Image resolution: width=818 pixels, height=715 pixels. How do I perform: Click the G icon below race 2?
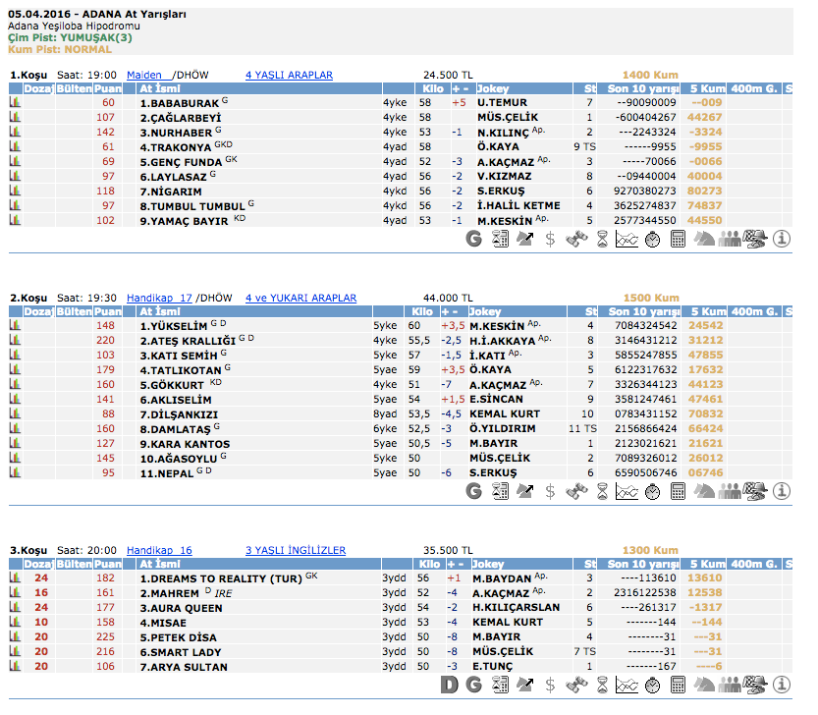point(473,490)
